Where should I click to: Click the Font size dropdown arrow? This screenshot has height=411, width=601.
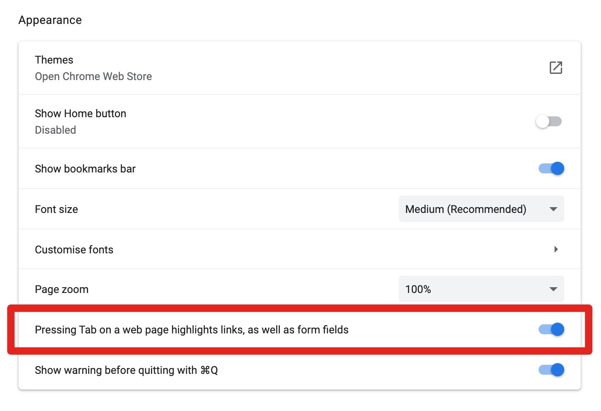point(553,209)
